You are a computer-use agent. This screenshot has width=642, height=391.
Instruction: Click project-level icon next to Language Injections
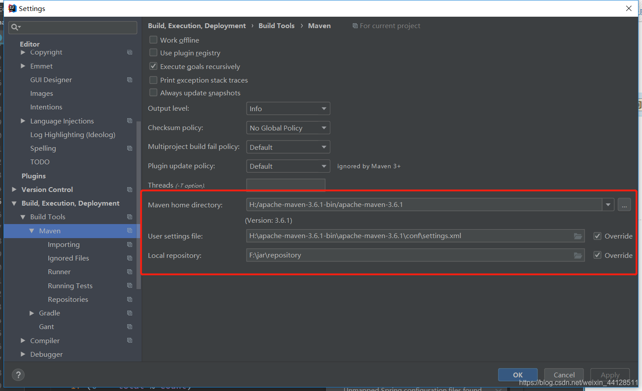tap(129, 121)
